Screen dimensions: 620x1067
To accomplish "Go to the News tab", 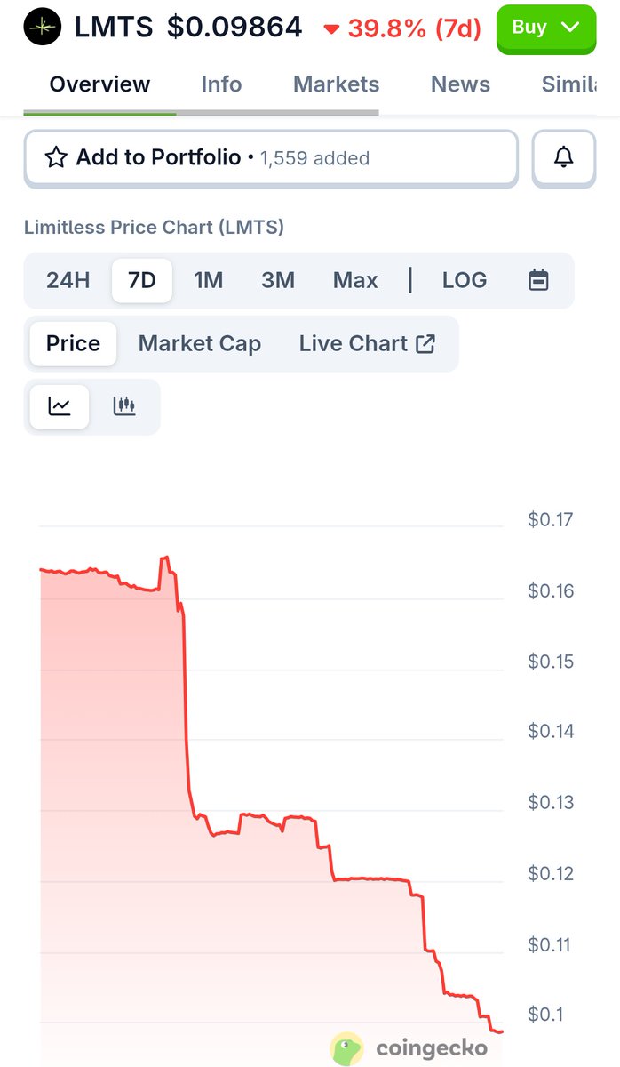I will 460,84.
